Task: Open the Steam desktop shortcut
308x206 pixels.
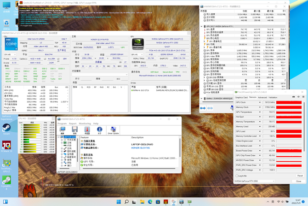Action: click(6, 129)
